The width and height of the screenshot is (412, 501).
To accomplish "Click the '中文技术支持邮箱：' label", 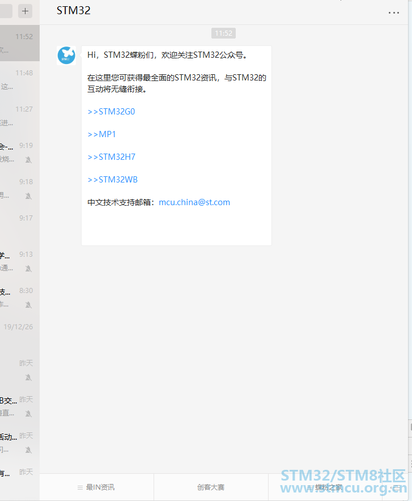I will [x=122, y=202].
